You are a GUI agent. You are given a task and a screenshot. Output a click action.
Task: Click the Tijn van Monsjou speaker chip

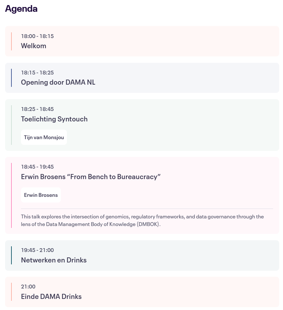coord(44,137)
